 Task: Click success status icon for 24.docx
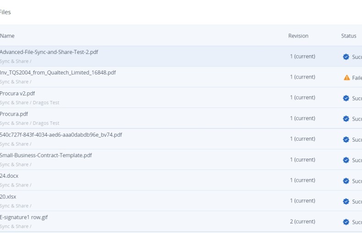coord(346,181)
